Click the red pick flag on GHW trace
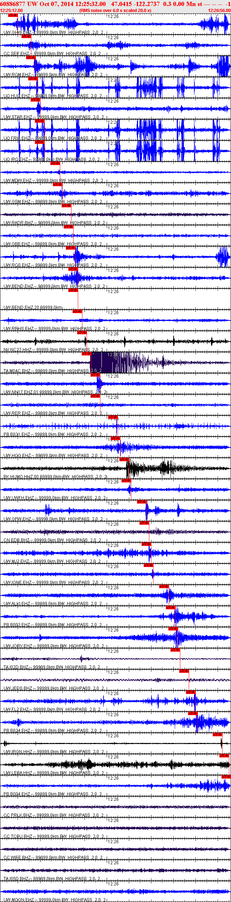 [x=12, y=15]
